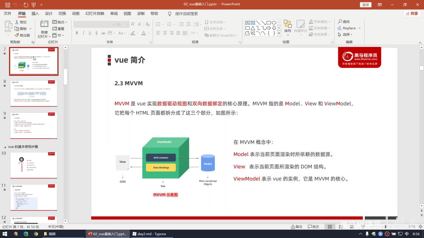Switch to the View (视图) tab

pyautogui.click(x=127, y=14)
